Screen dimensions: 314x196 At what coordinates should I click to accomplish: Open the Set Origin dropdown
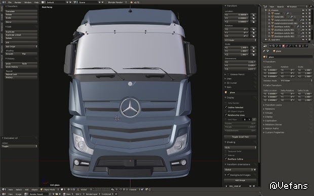coord(21,46)
